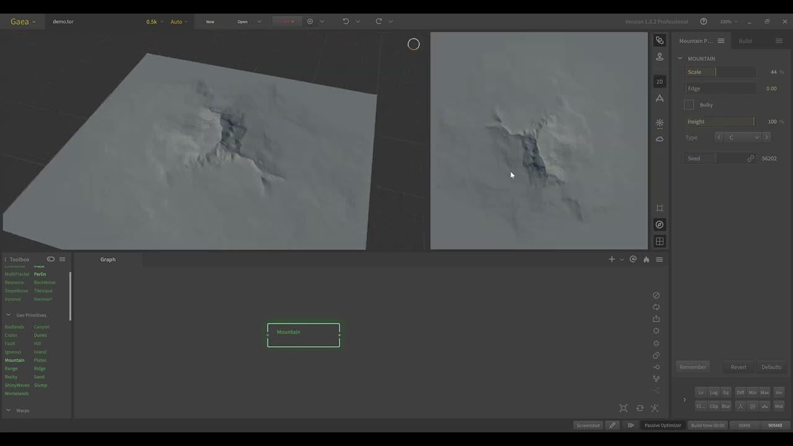Enable the Bulky checkbox
This screenshot has width=793, height=446.
689,105
